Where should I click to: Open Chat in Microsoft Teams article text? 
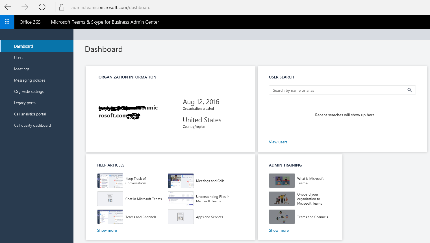click(144, 199)
